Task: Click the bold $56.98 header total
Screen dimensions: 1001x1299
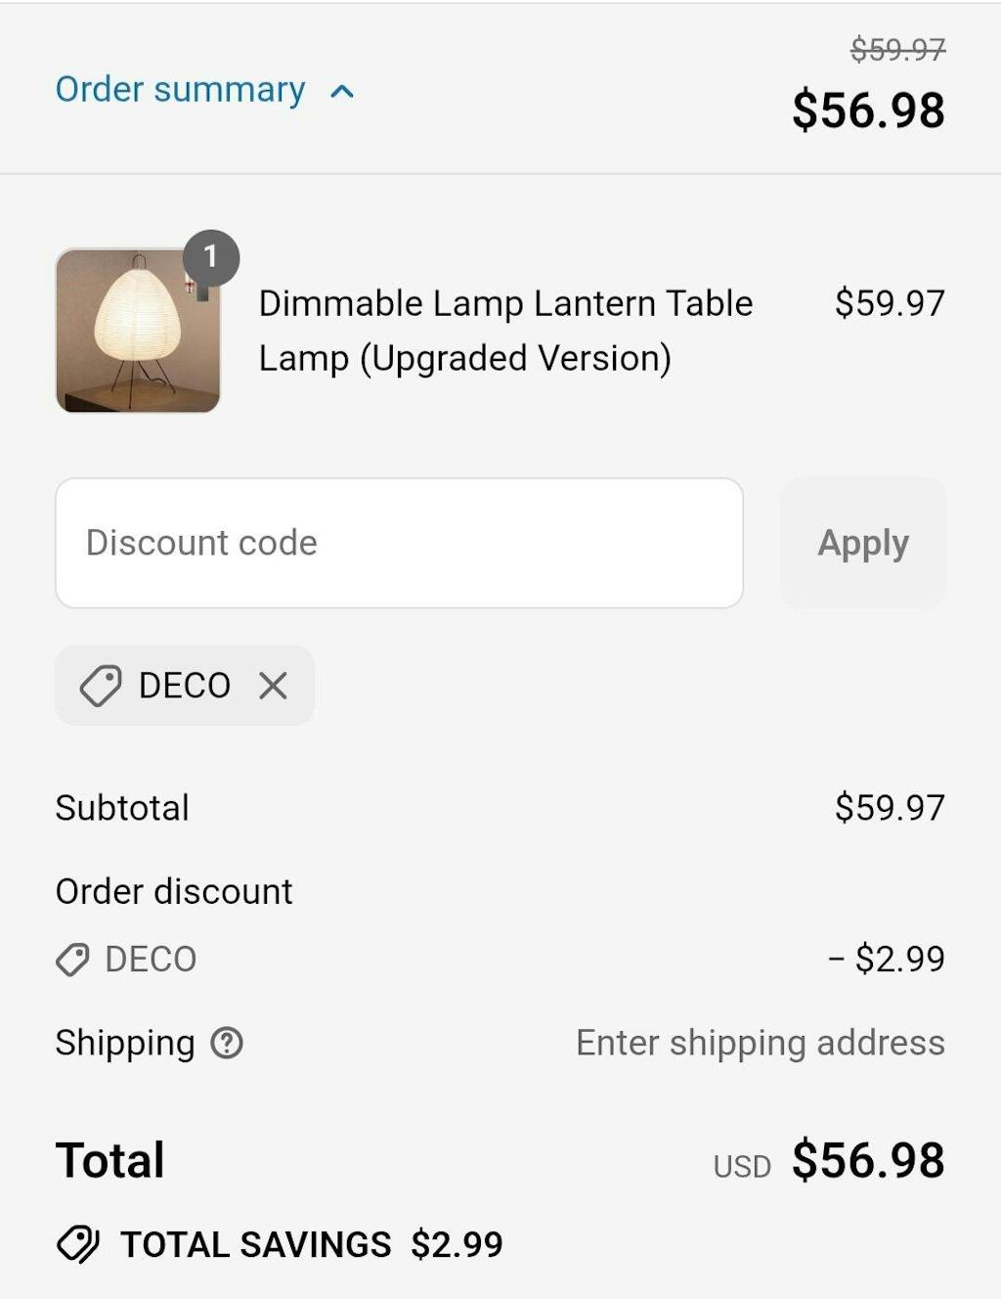Action: click(x=868, y=110)
